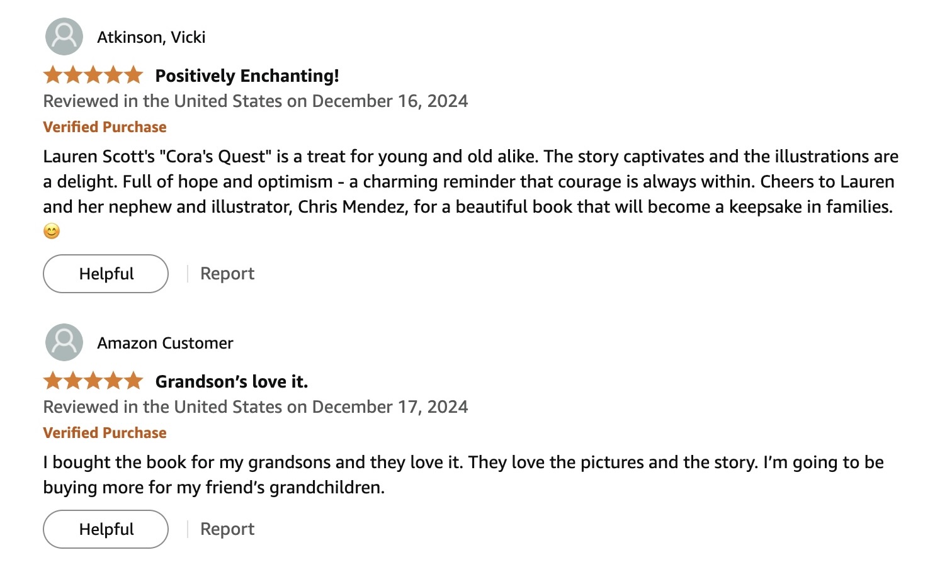The width and height of the screenshot is (935, 572).
Task: Mark the Amazon Customer review as Helpful
Action: coord(106,529)
